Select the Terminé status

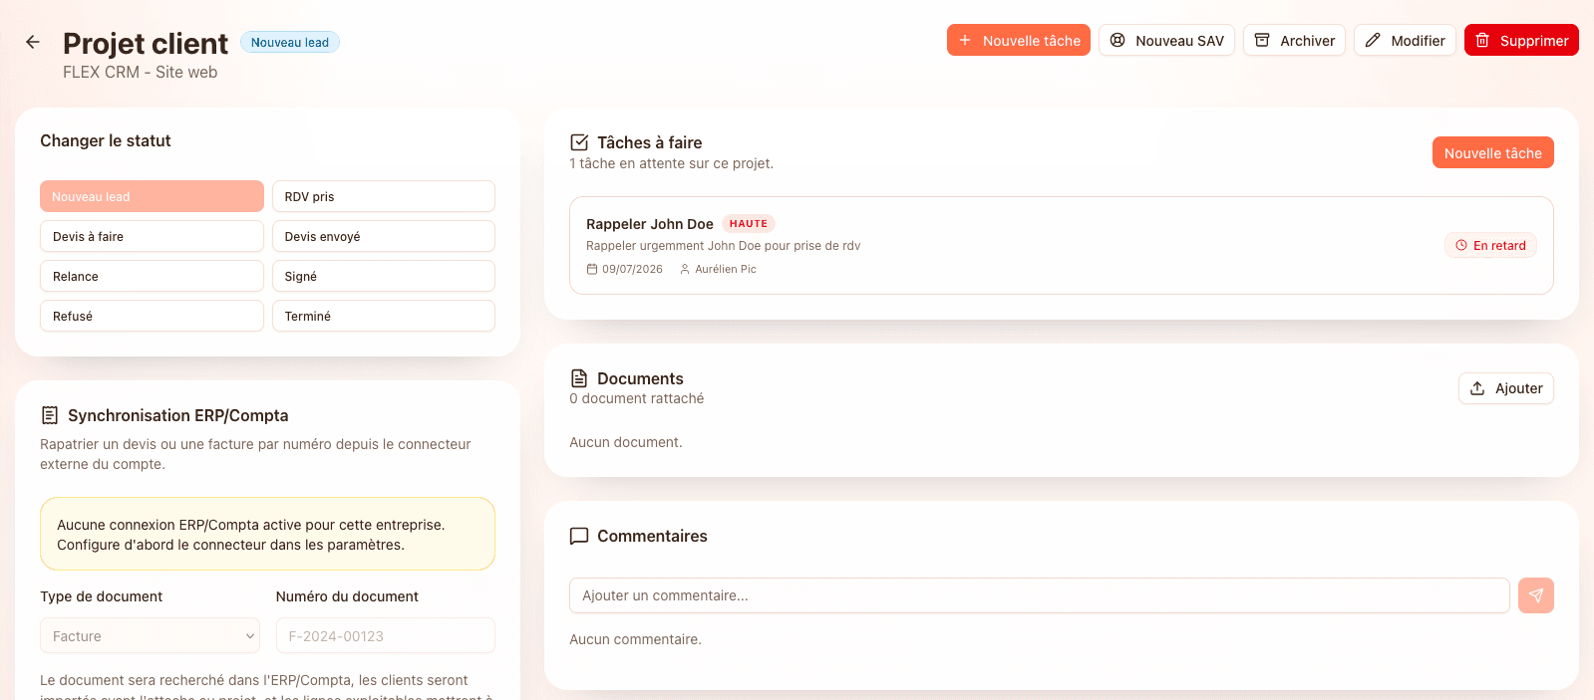(x=384, y=316)
